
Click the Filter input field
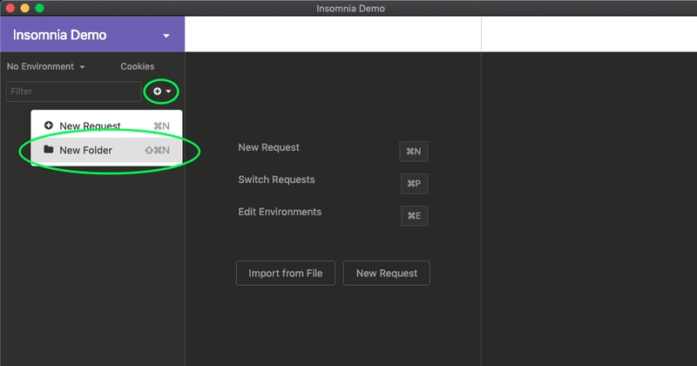pos(73,91)
